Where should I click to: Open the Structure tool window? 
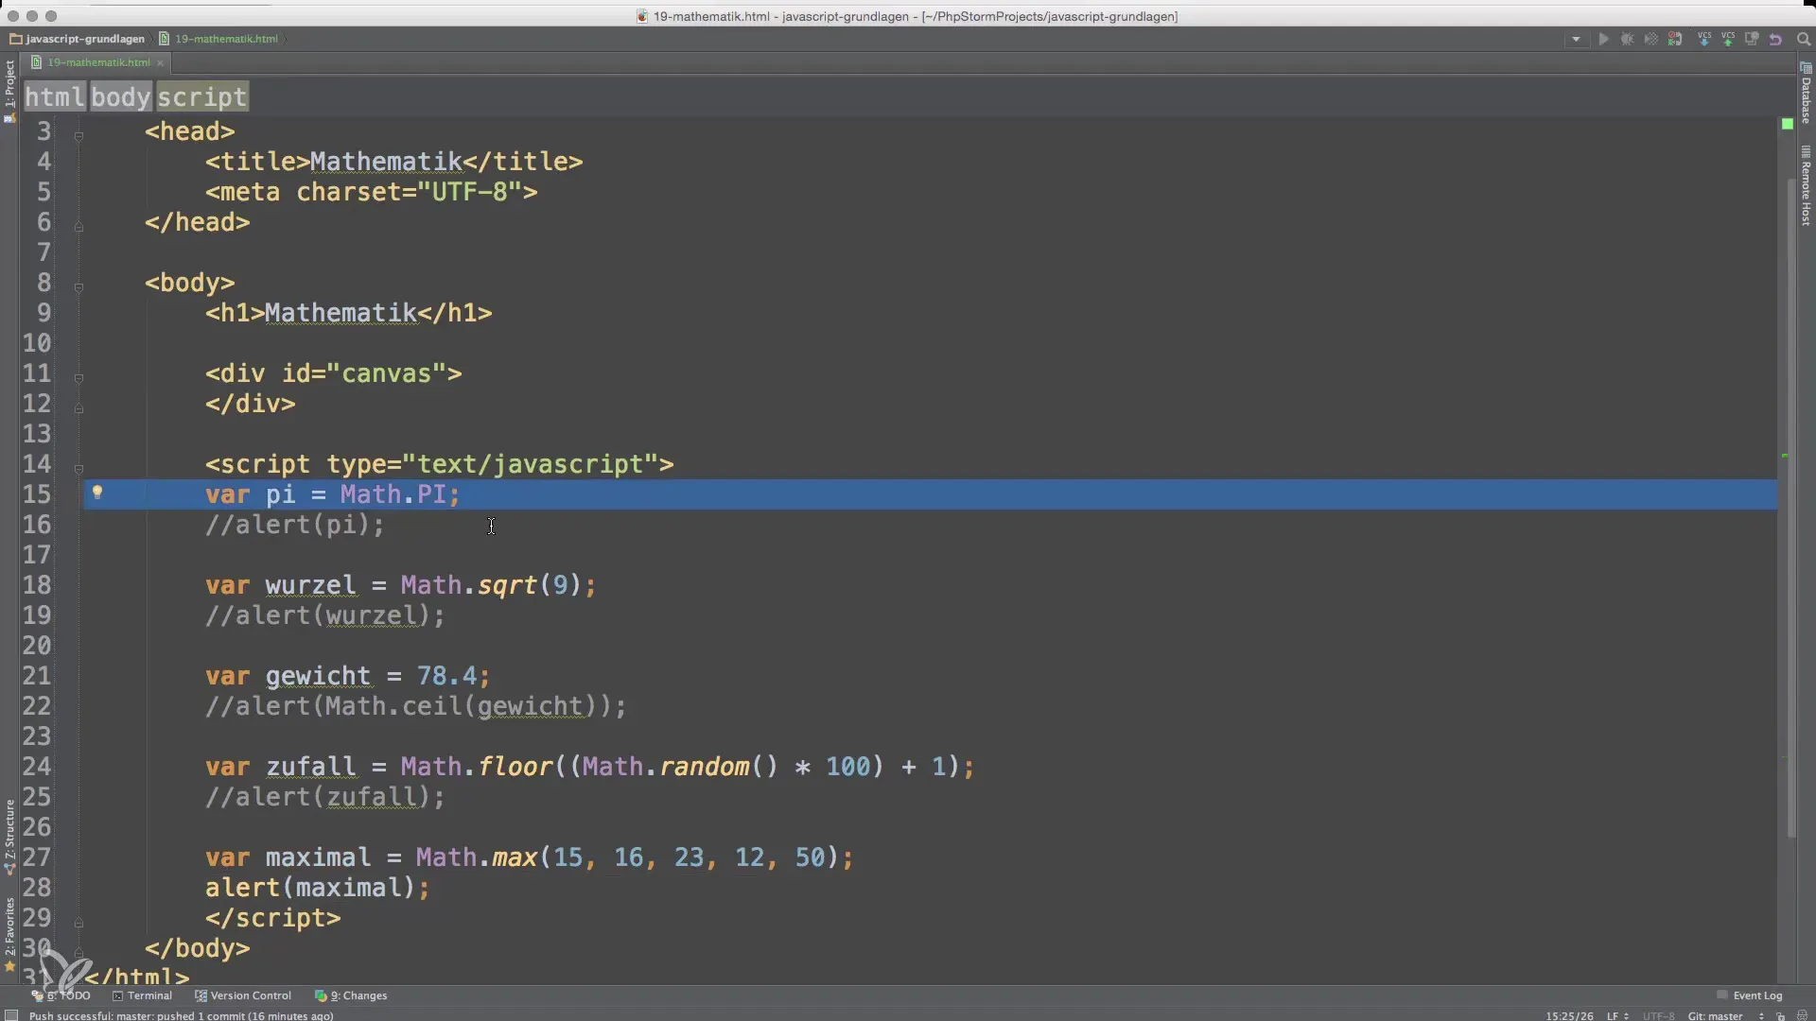[x=9, y=836]
